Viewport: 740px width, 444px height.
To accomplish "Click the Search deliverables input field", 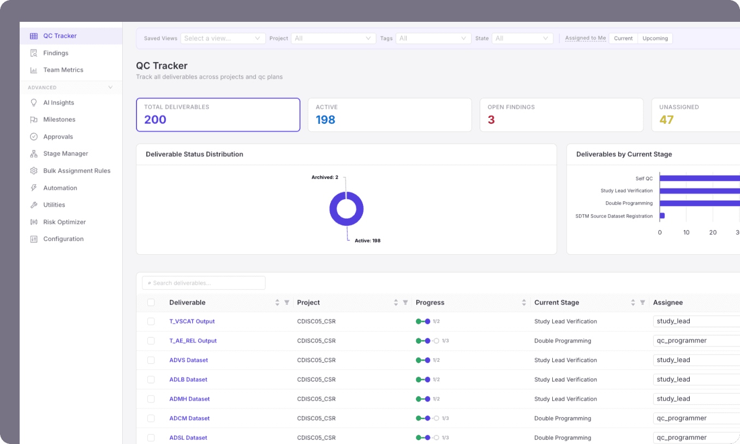I will click(204, 283).
